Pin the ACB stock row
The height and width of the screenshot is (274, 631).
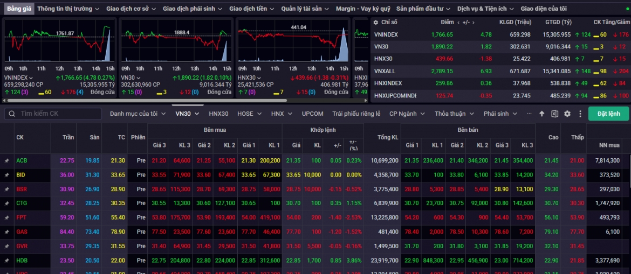click(7, 161)
